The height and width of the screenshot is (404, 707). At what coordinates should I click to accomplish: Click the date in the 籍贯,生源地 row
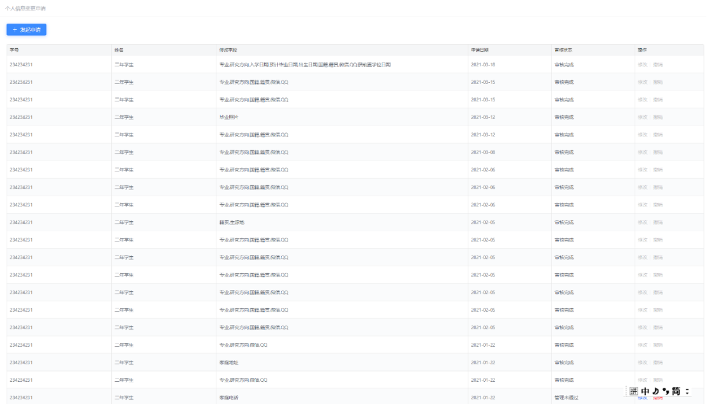(x=483, y=222)
